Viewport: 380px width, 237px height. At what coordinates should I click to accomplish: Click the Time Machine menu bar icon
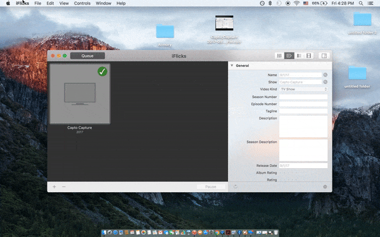279,3
